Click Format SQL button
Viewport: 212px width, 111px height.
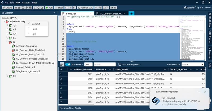pos(85,8)
